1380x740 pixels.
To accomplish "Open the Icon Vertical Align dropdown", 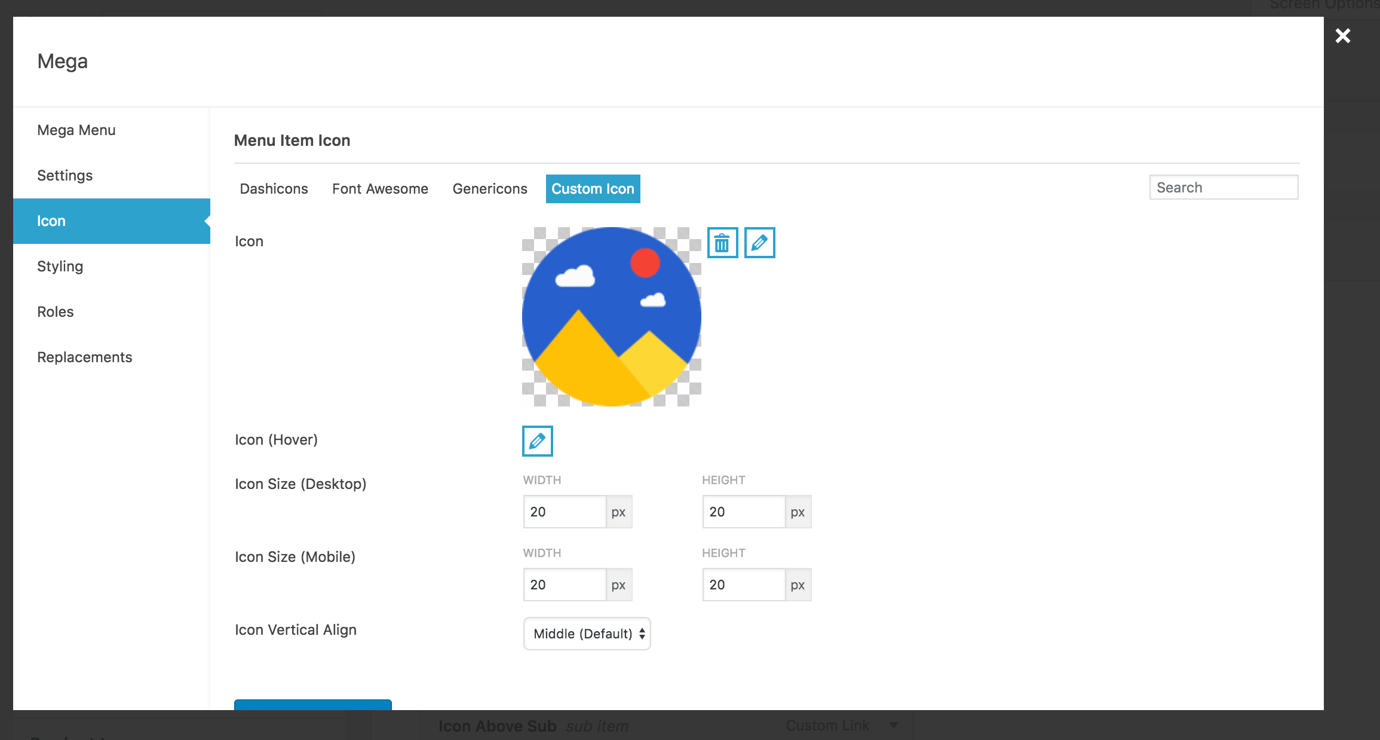I will [587, 634].
